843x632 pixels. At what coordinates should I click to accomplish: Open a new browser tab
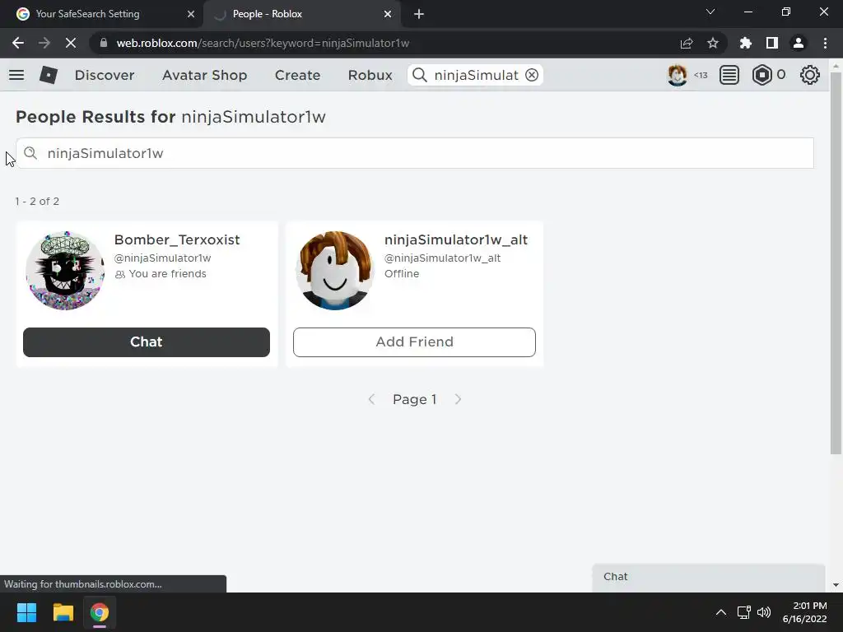pos(419,14)
